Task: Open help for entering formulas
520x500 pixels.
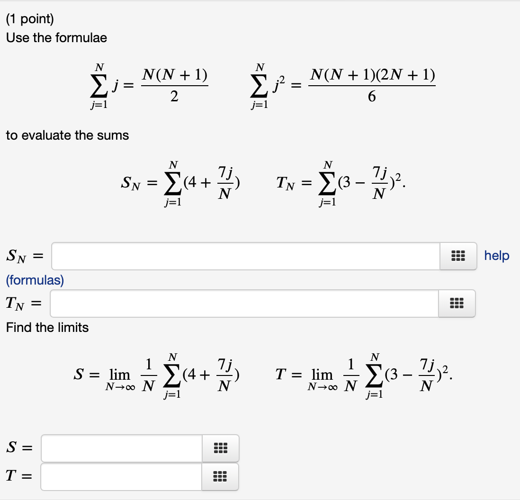Action: click(x=496, y=256)
